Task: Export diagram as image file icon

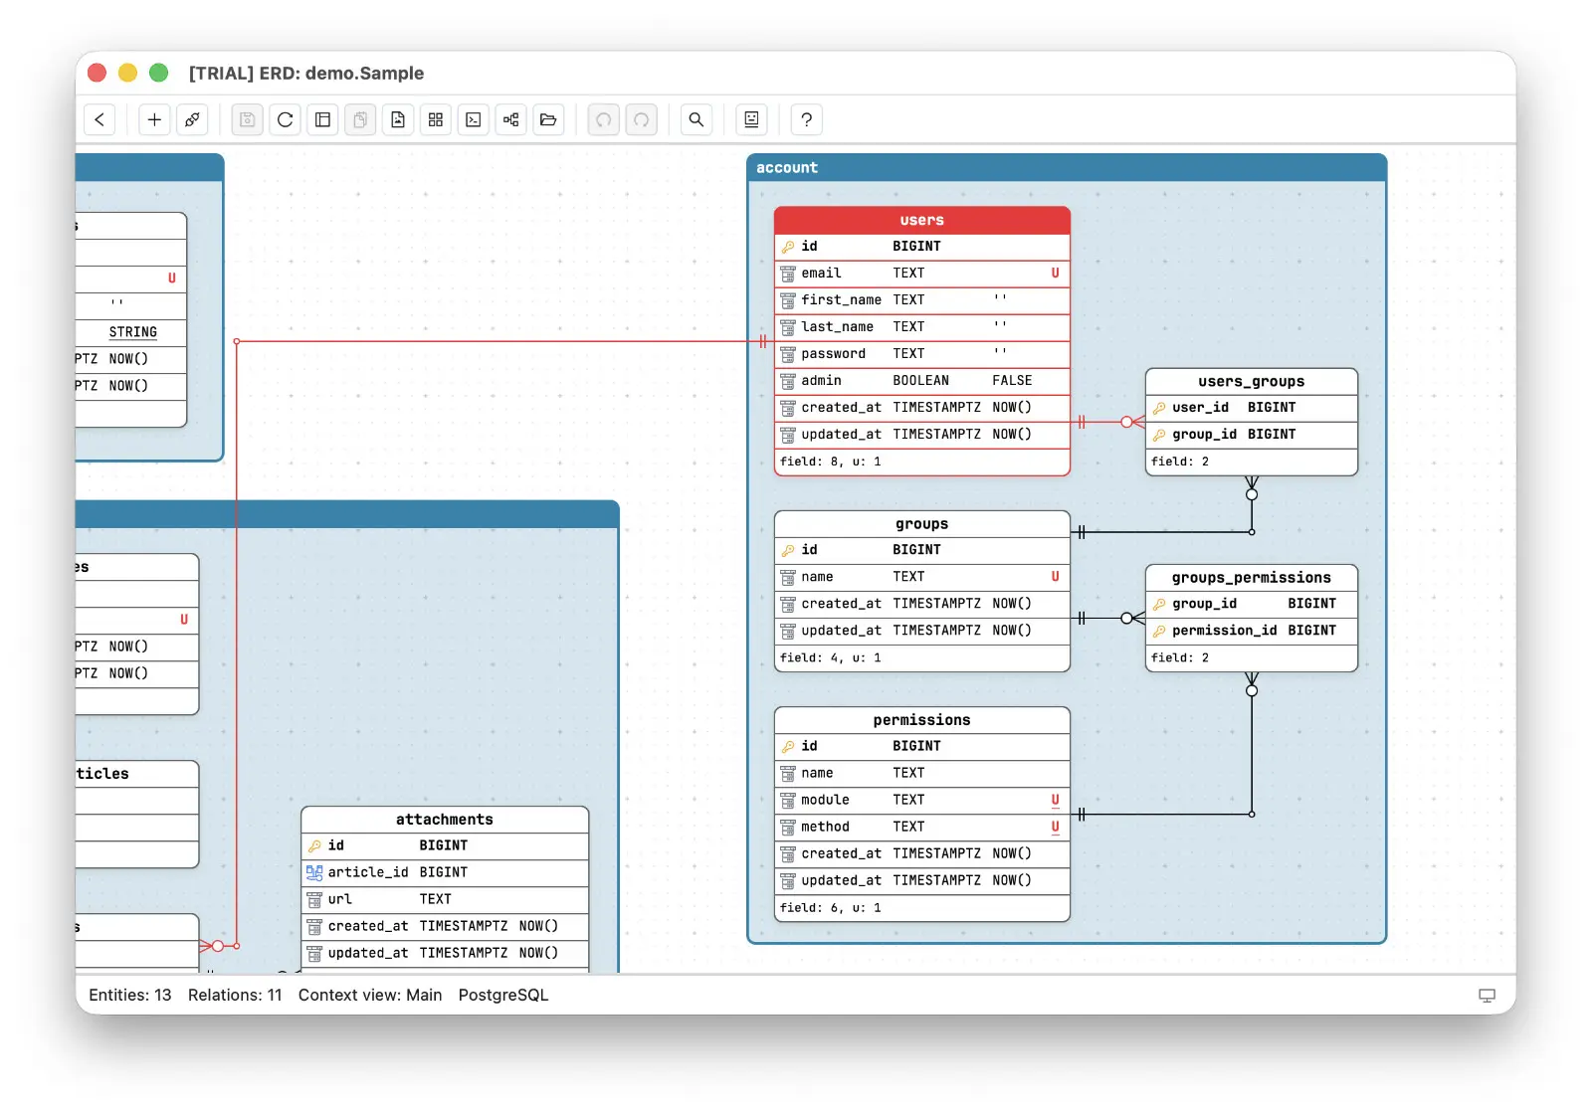Action: pyautogui.click(x=398, y=119)
